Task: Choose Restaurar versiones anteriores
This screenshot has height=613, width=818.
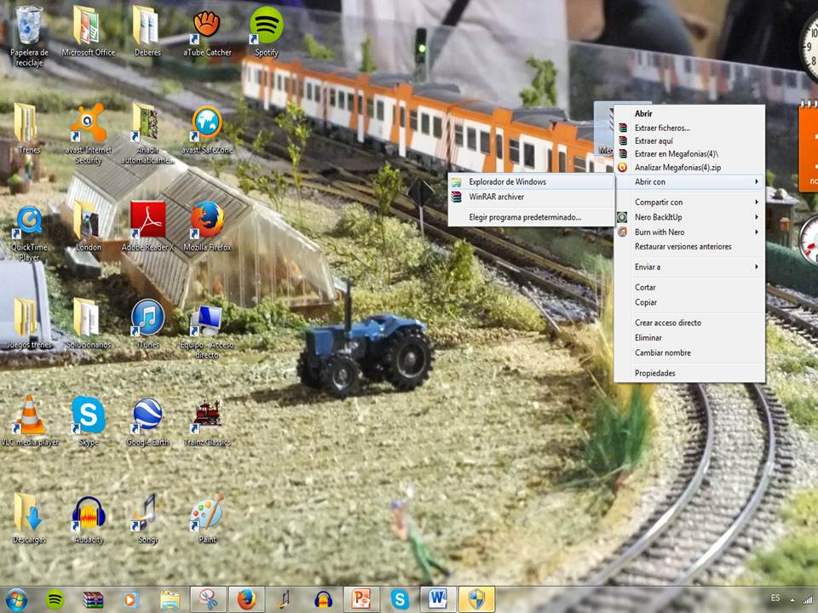Action: click(689, 247)
